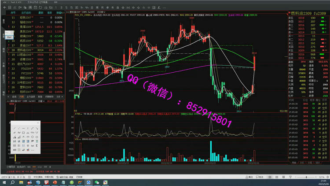Open the POV_PO_15MIN indicator dropdown

92,15
